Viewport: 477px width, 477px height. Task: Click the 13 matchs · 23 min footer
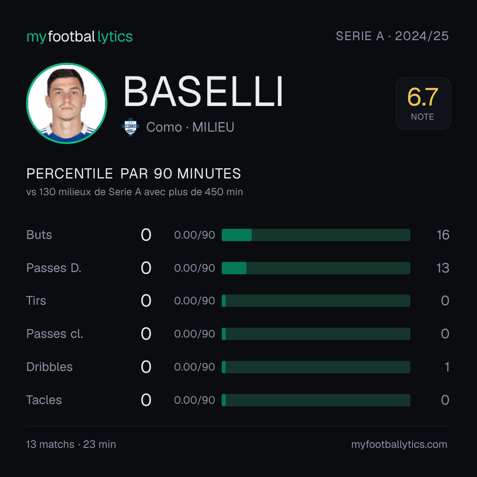(x=71, y=444)
